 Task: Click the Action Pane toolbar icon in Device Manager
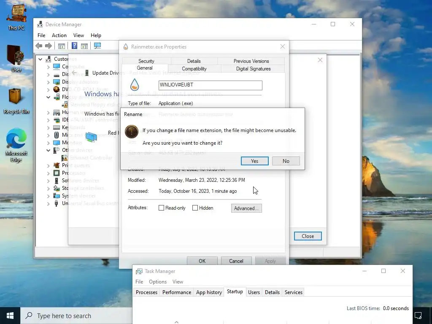pyautogui.click(x=84, y=46)
